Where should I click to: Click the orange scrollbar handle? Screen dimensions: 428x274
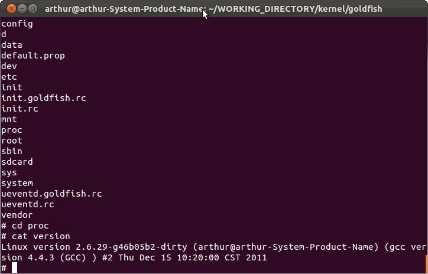427,264
